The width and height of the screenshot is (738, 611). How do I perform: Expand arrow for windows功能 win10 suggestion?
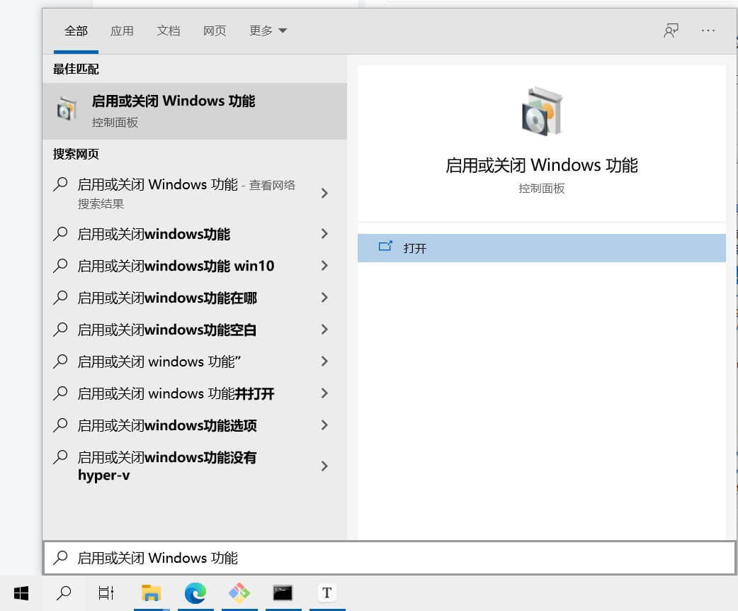324,266
